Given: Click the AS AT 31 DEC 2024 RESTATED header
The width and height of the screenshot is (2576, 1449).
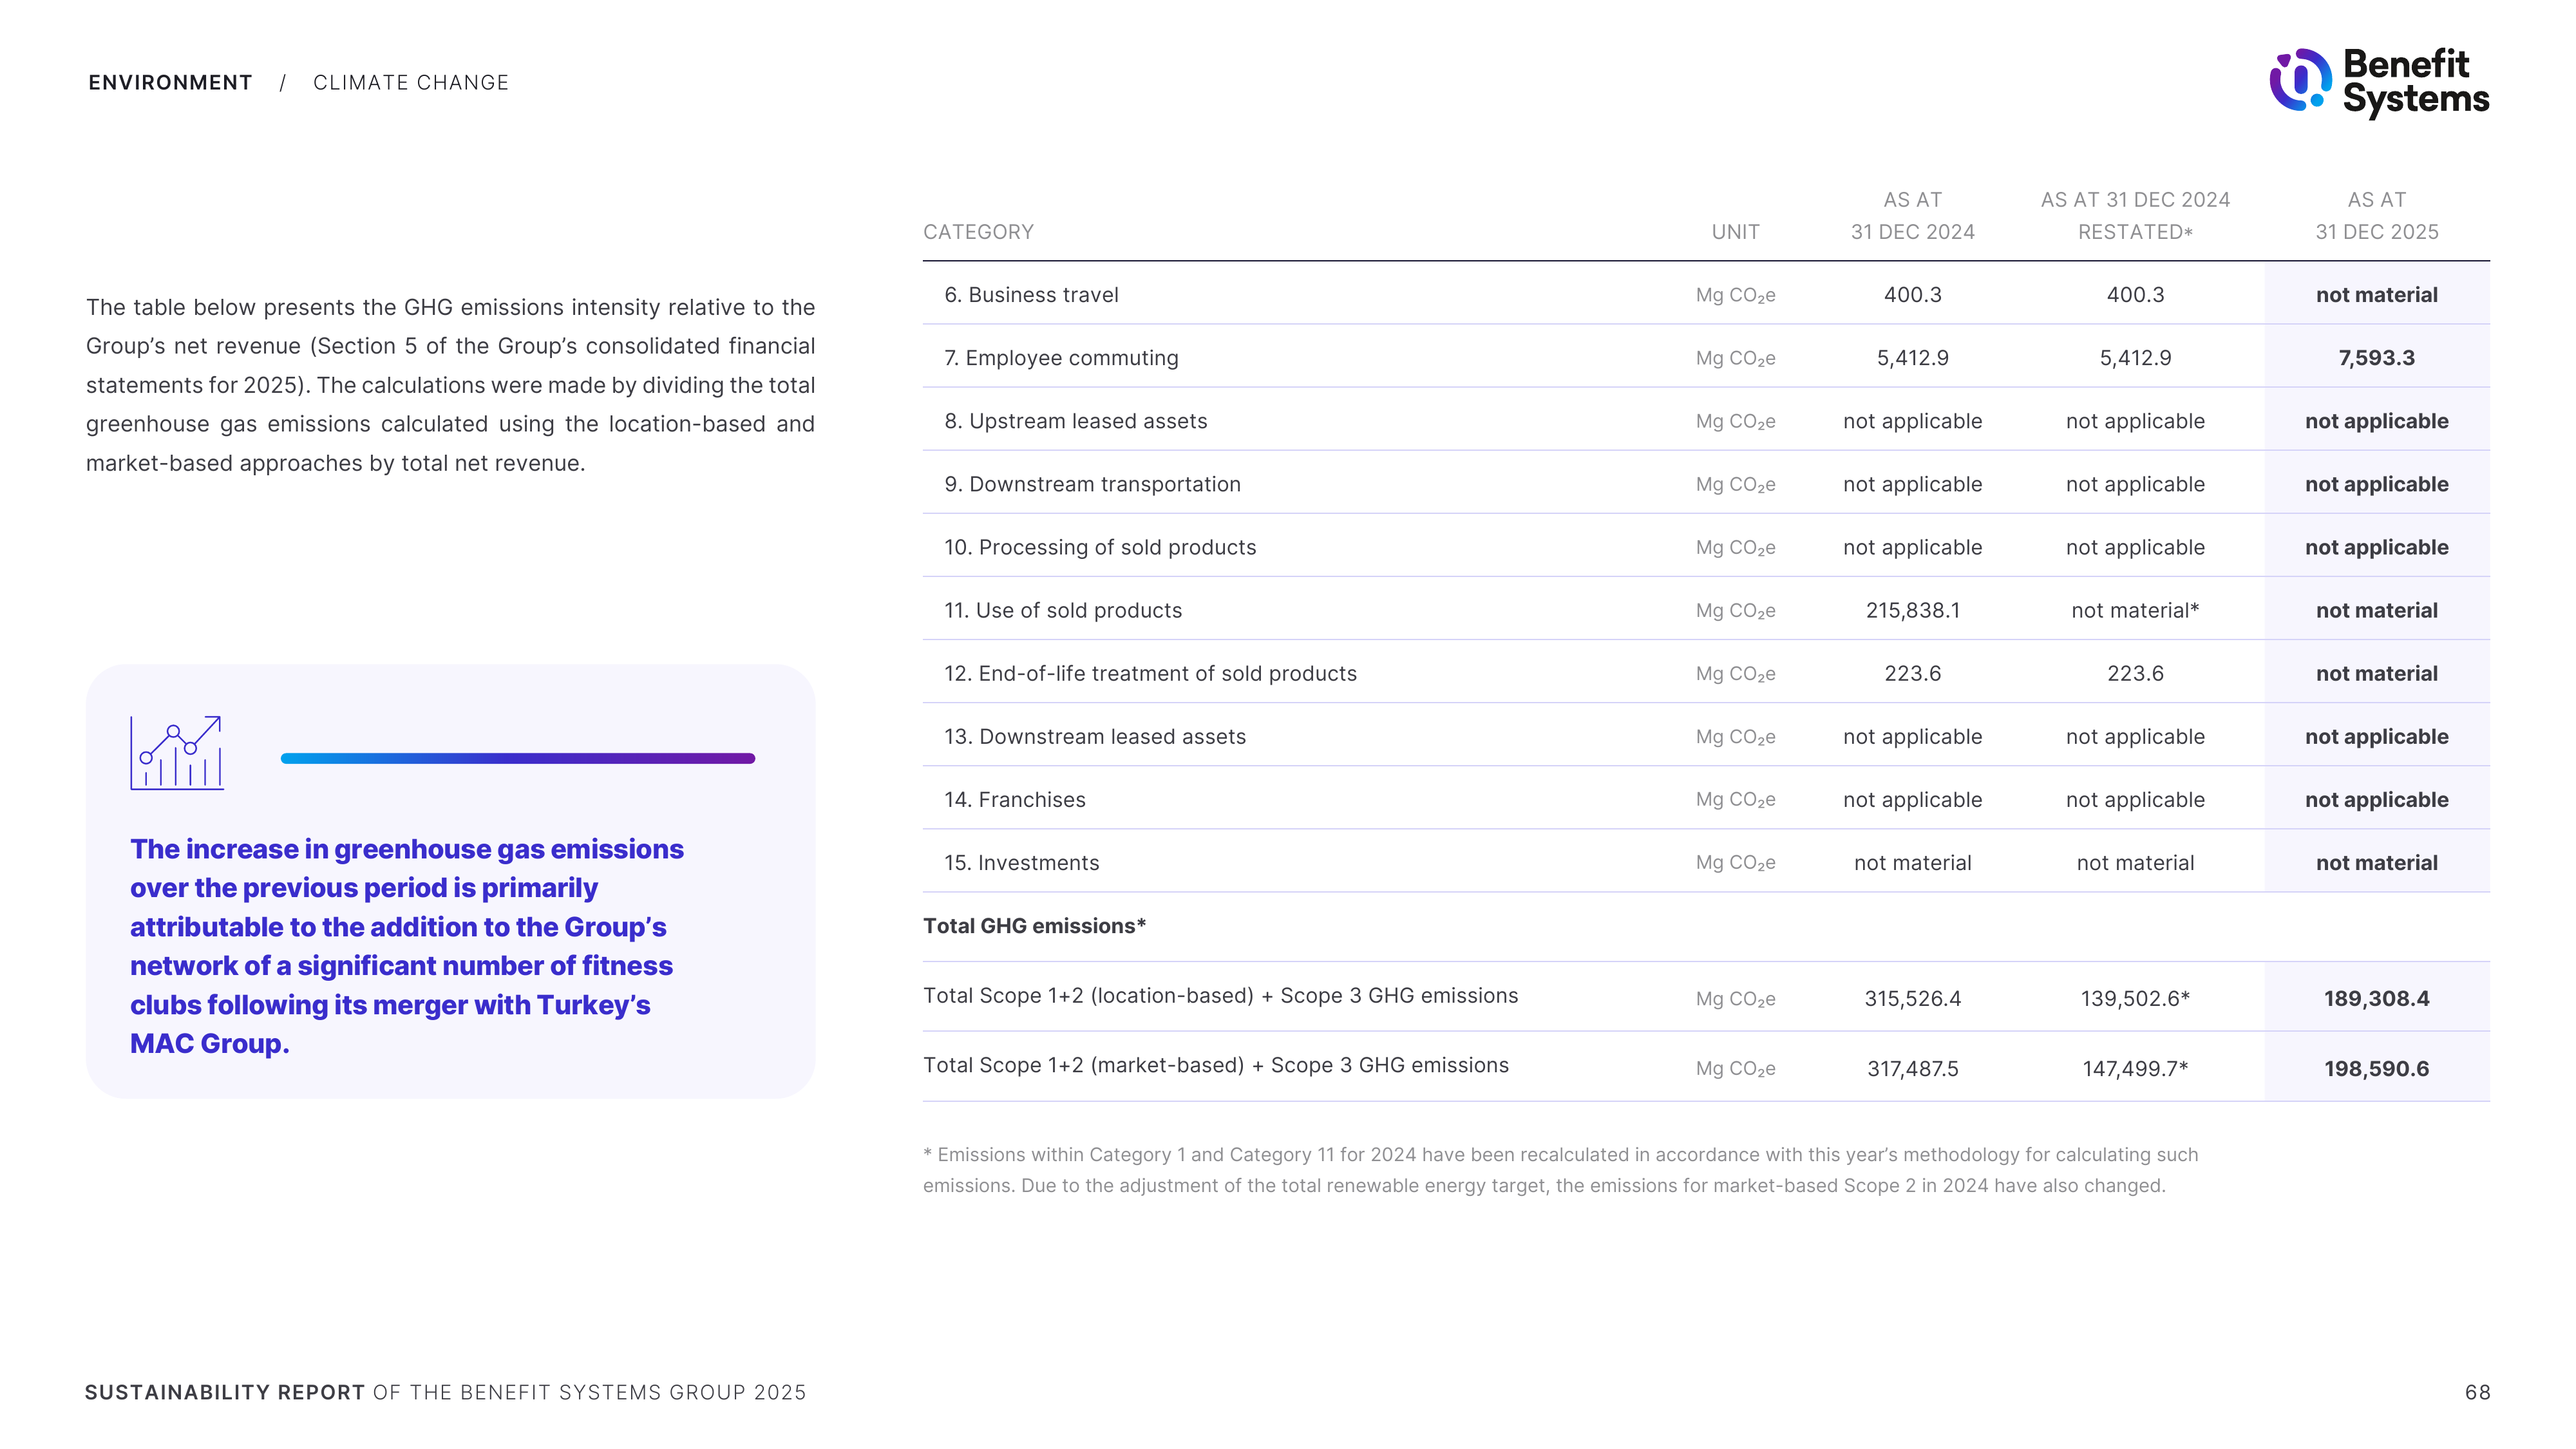Looking at the screenshot, I should tap(2135, 216).
